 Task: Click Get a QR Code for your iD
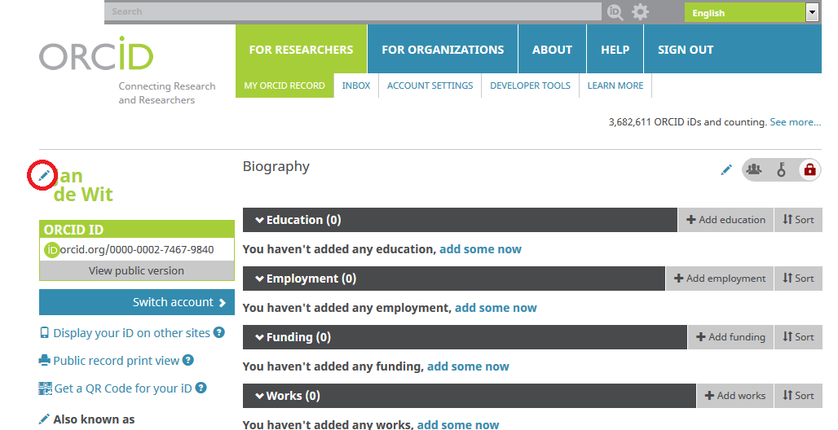(x=123, y=388)
